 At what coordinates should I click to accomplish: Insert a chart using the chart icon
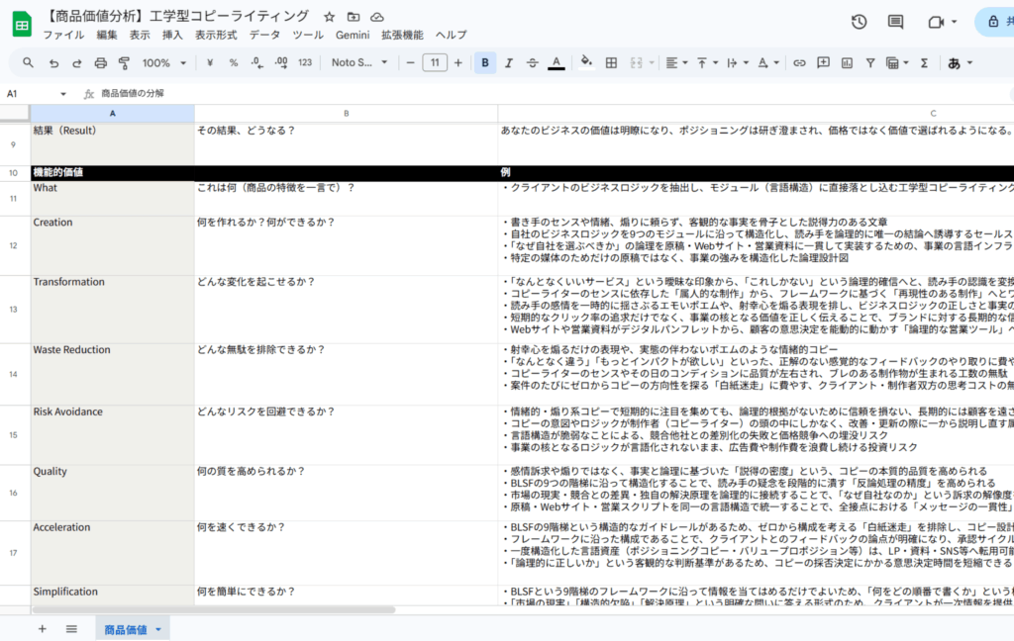848,61
